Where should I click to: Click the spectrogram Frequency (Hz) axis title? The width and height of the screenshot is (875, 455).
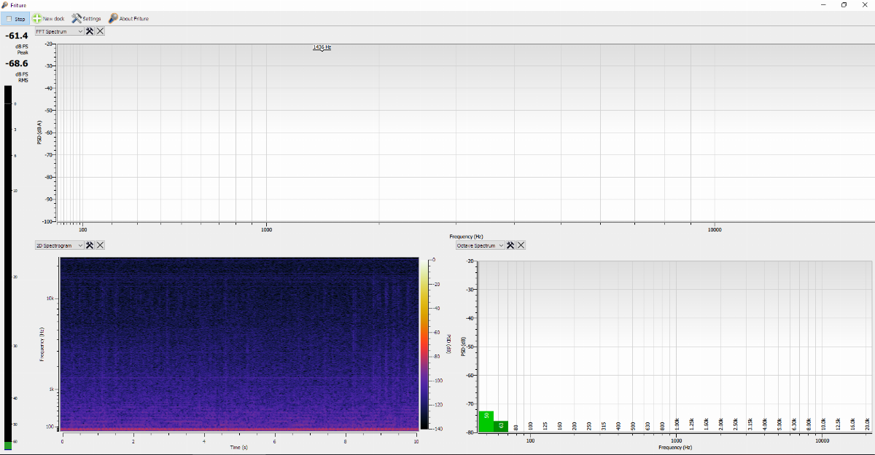pyautogui.click(x=40, y=344)
